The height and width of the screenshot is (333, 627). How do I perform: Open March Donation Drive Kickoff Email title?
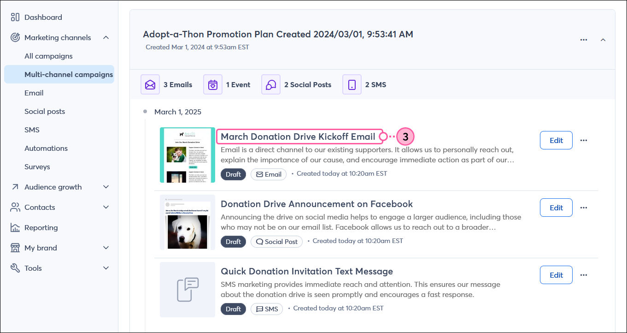point(298,137)
